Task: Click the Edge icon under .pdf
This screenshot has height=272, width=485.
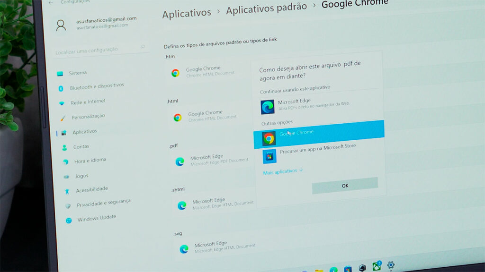Action: point(180,161)
